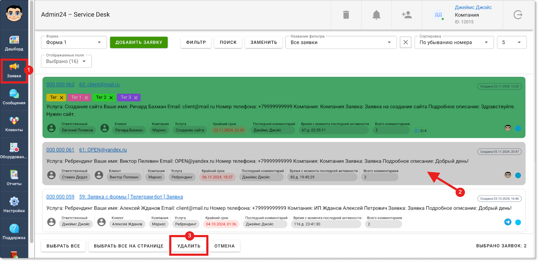
Task: Log out using the exit icon
Action: click(518, 15)
